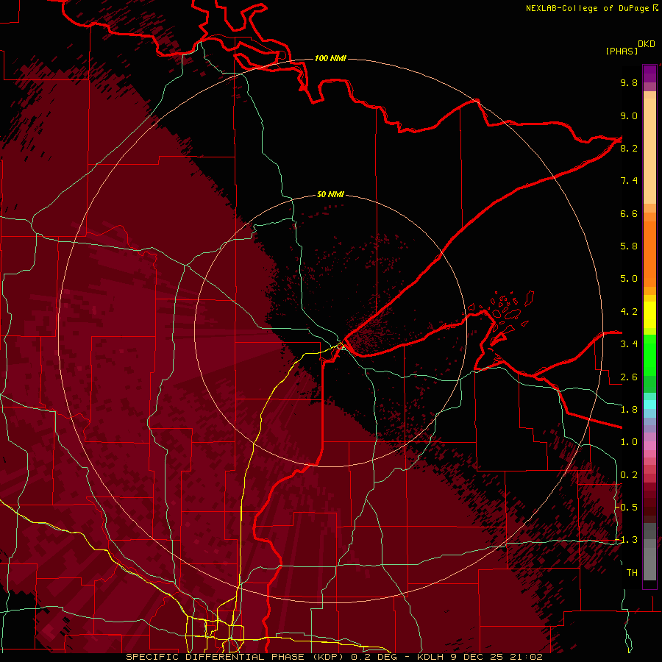Image resolution: width=662 pixels, height=662 pixels.
Task: Pick the purple swatch at top of color bar
Action: (649, 74)
